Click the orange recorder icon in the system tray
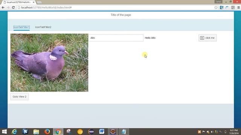241x135 pixels. 199,132
